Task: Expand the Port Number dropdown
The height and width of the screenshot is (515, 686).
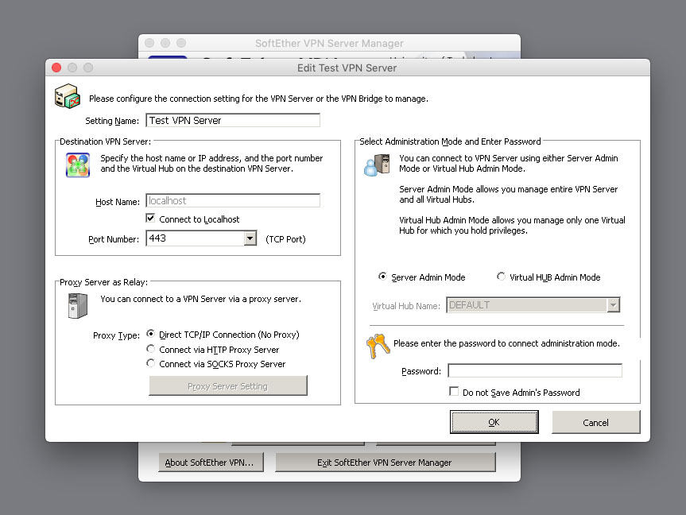Action: pyautogui.click(x=250, y=238)
